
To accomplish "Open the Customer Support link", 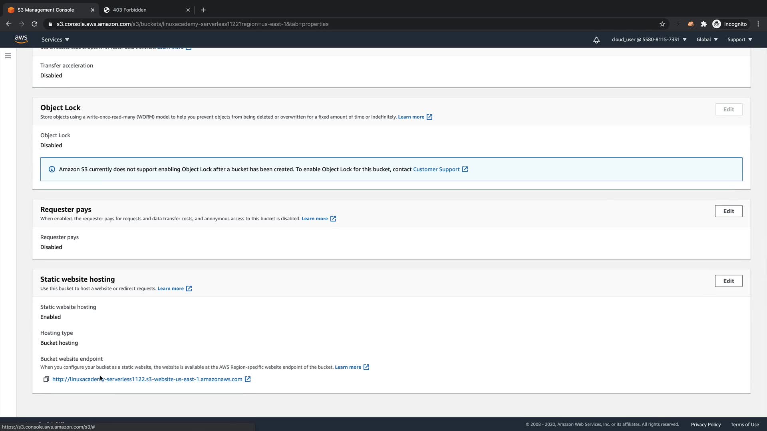I will pyautogui.click(x=436, y=169).
